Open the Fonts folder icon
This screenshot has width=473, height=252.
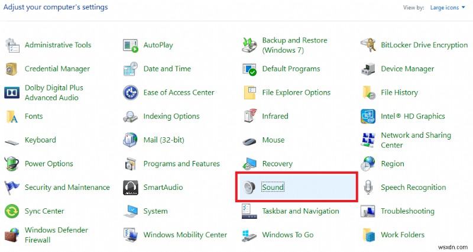(x=12, y=117)
